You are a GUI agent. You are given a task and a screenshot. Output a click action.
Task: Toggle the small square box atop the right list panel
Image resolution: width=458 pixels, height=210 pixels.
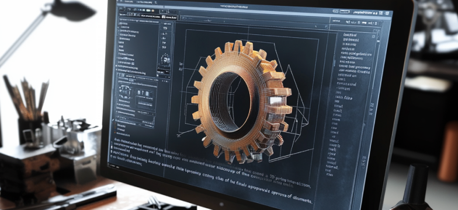(x=373, y=36)
